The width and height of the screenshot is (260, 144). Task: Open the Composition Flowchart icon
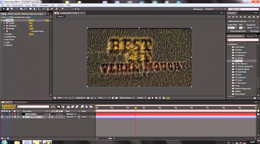160,98
